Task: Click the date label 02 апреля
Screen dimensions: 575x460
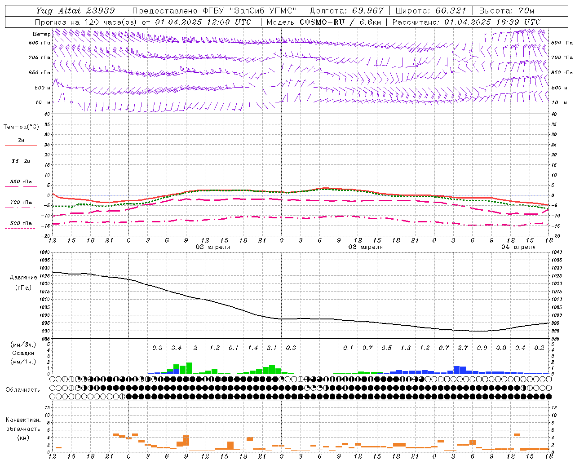Action: pos(213,247)
